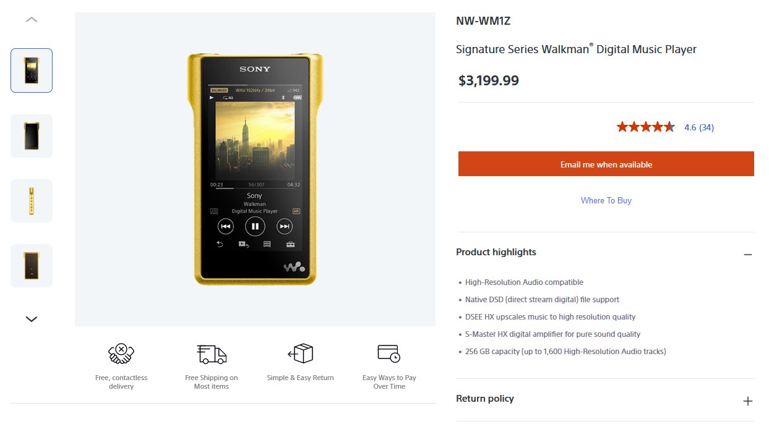Screen dimensions: 769x432
Task: Click the Product highlights heading
Action: pos(496,252)
